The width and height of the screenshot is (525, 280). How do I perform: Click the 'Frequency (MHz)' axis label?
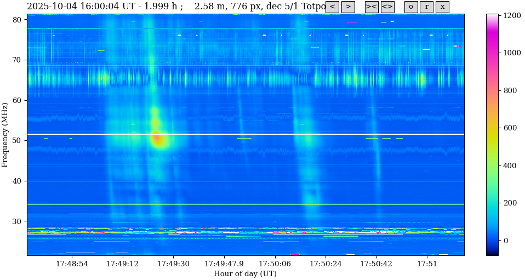5,134
